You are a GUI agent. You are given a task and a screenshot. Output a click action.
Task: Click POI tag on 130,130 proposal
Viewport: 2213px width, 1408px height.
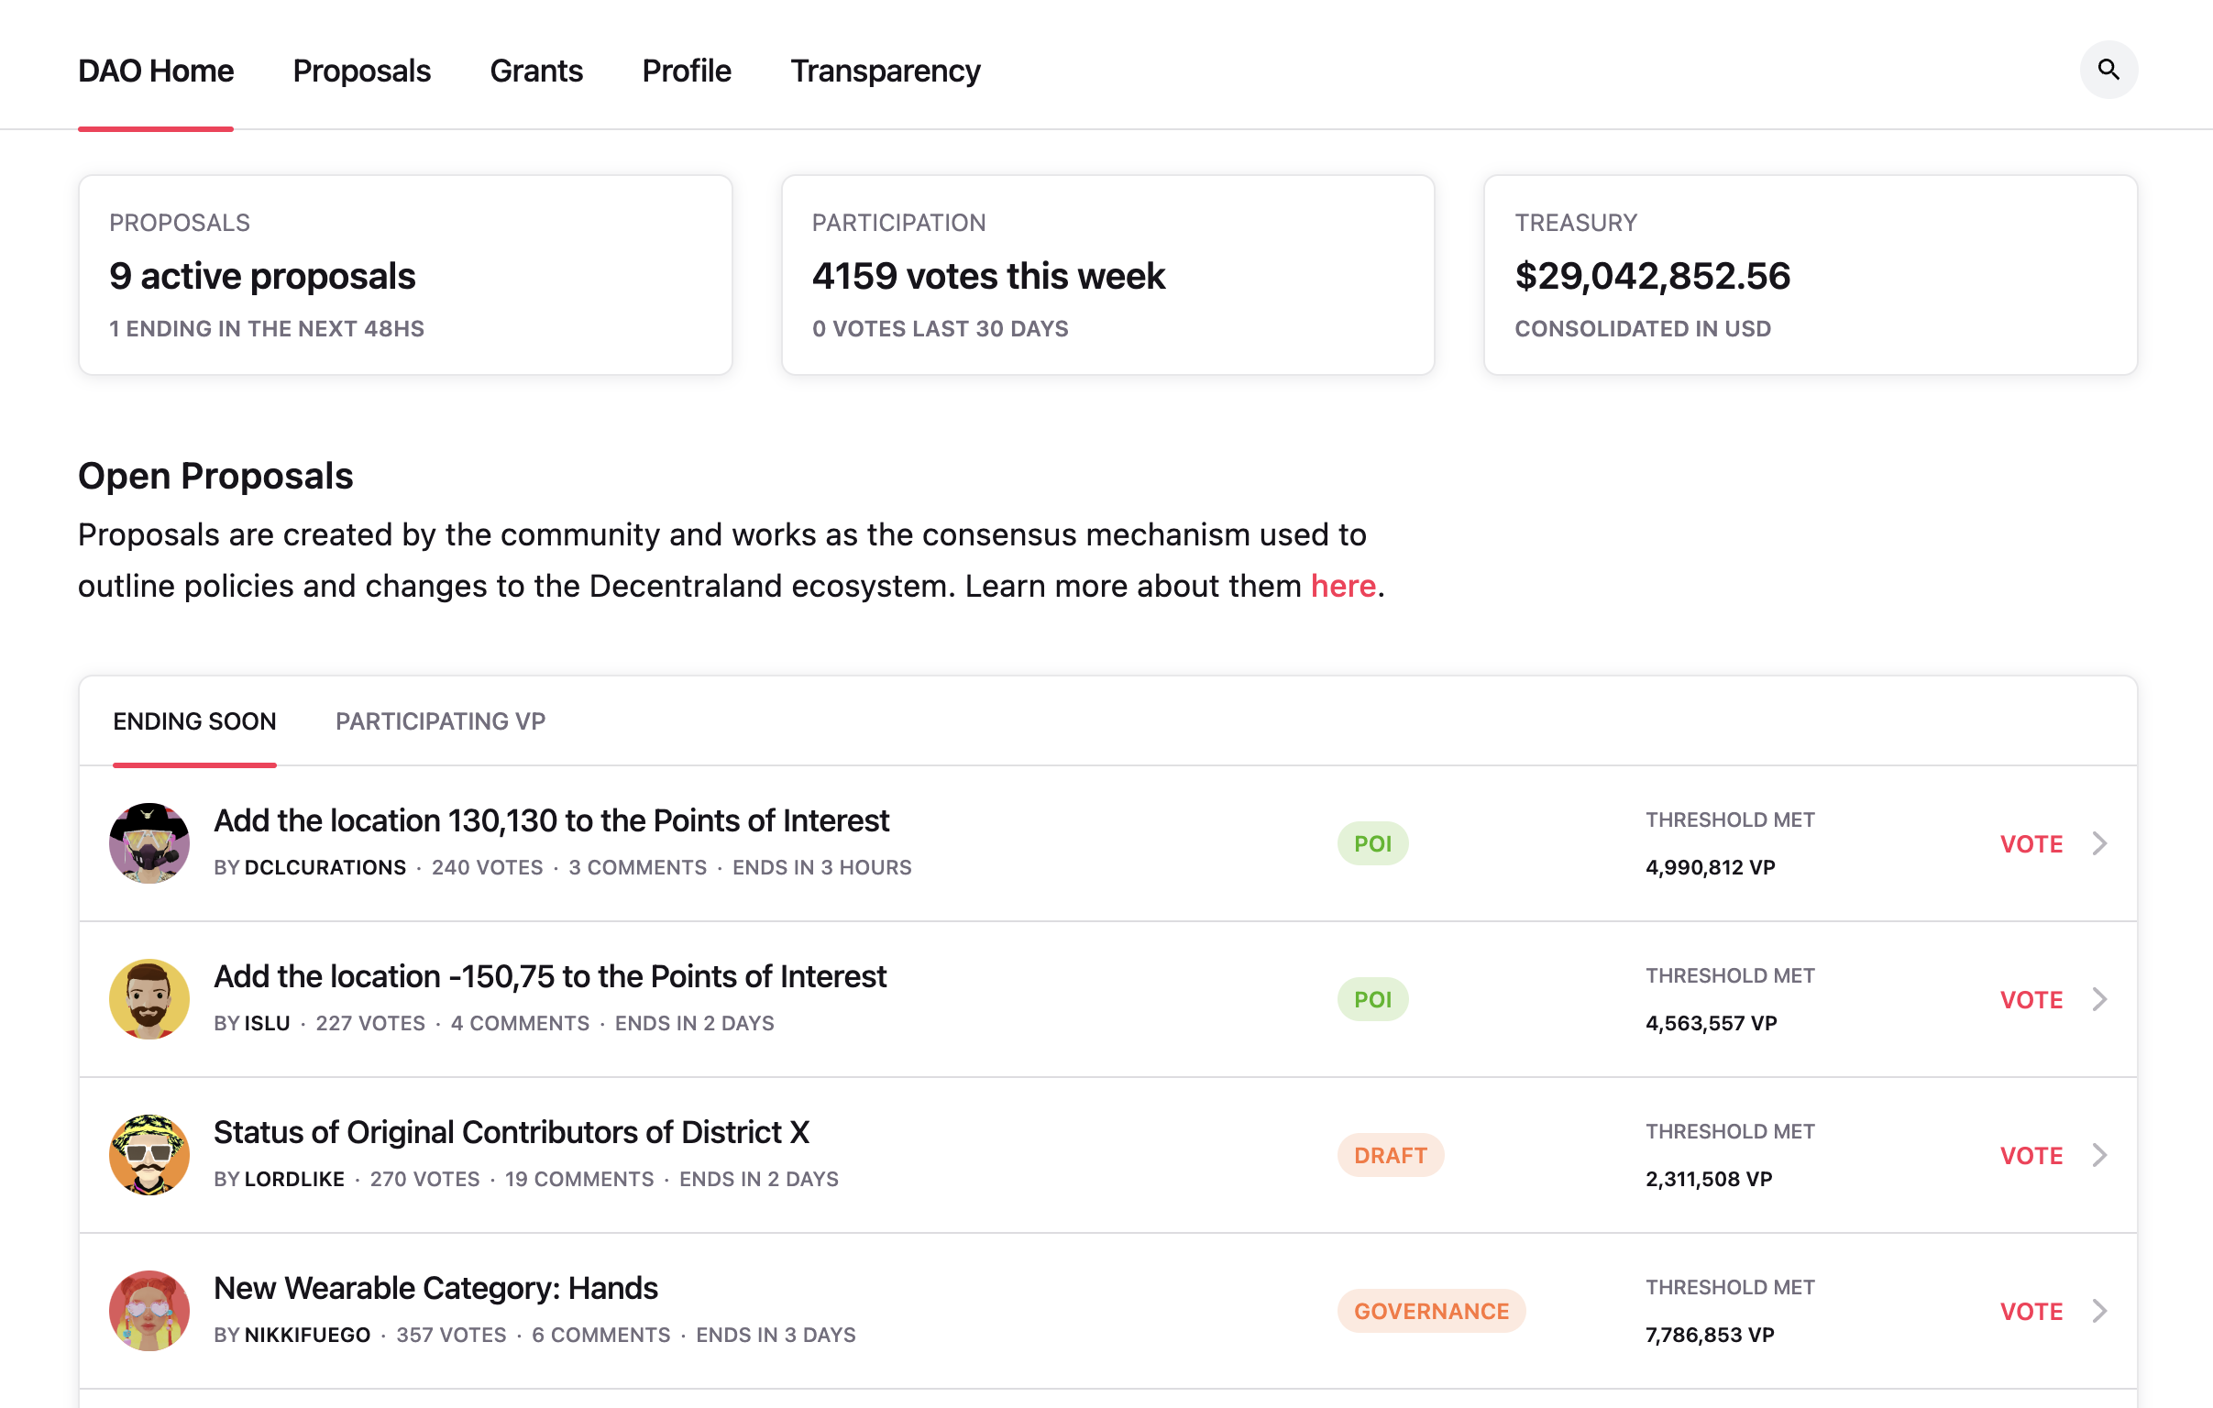pos(1372,843)
